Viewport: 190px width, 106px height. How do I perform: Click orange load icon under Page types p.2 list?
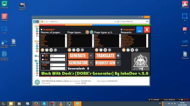(x=96, y=50)
